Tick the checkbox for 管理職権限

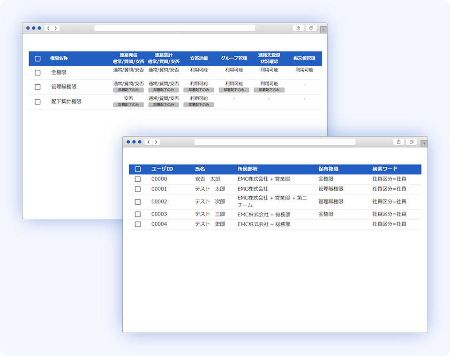[37, 87]
